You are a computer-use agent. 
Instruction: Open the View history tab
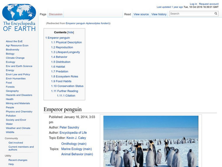pyautogui.click(x=159, y=14)
